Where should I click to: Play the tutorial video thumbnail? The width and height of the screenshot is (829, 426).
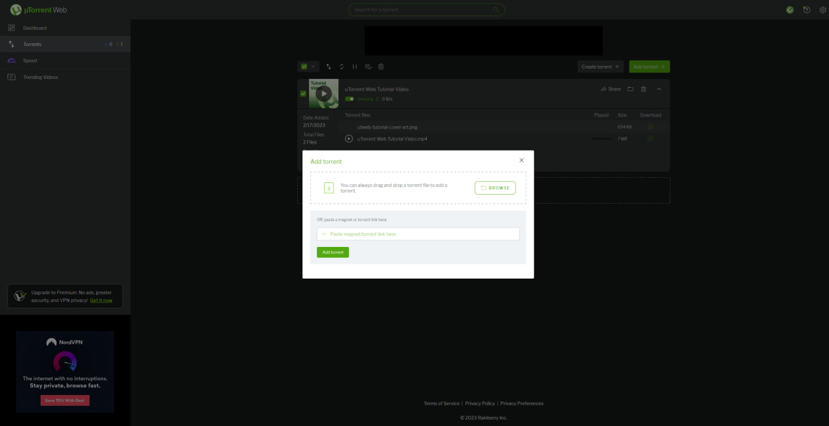(324, 94)
